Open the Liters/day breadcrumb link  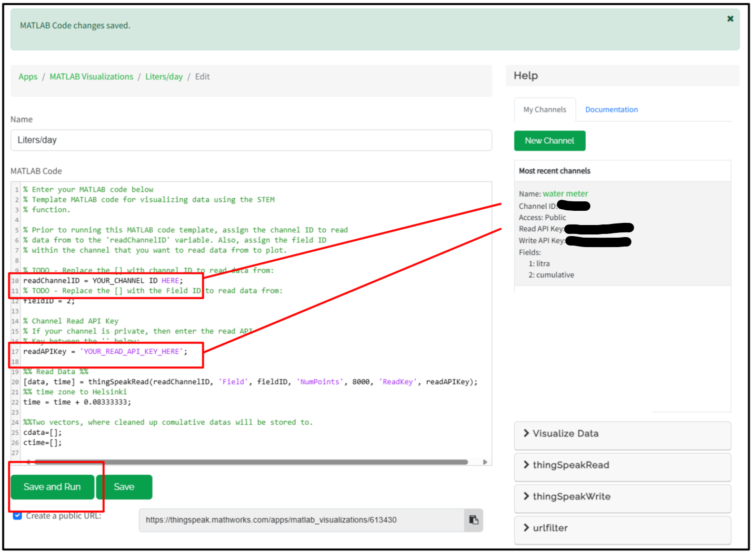164,77
